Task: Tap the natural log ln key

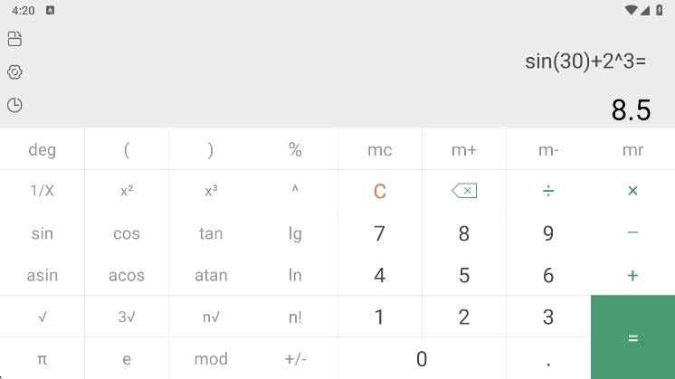Action: point(295,275)
